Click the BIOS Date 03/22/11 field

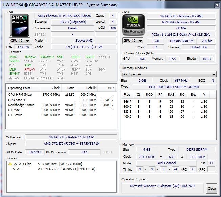[35, 152]
